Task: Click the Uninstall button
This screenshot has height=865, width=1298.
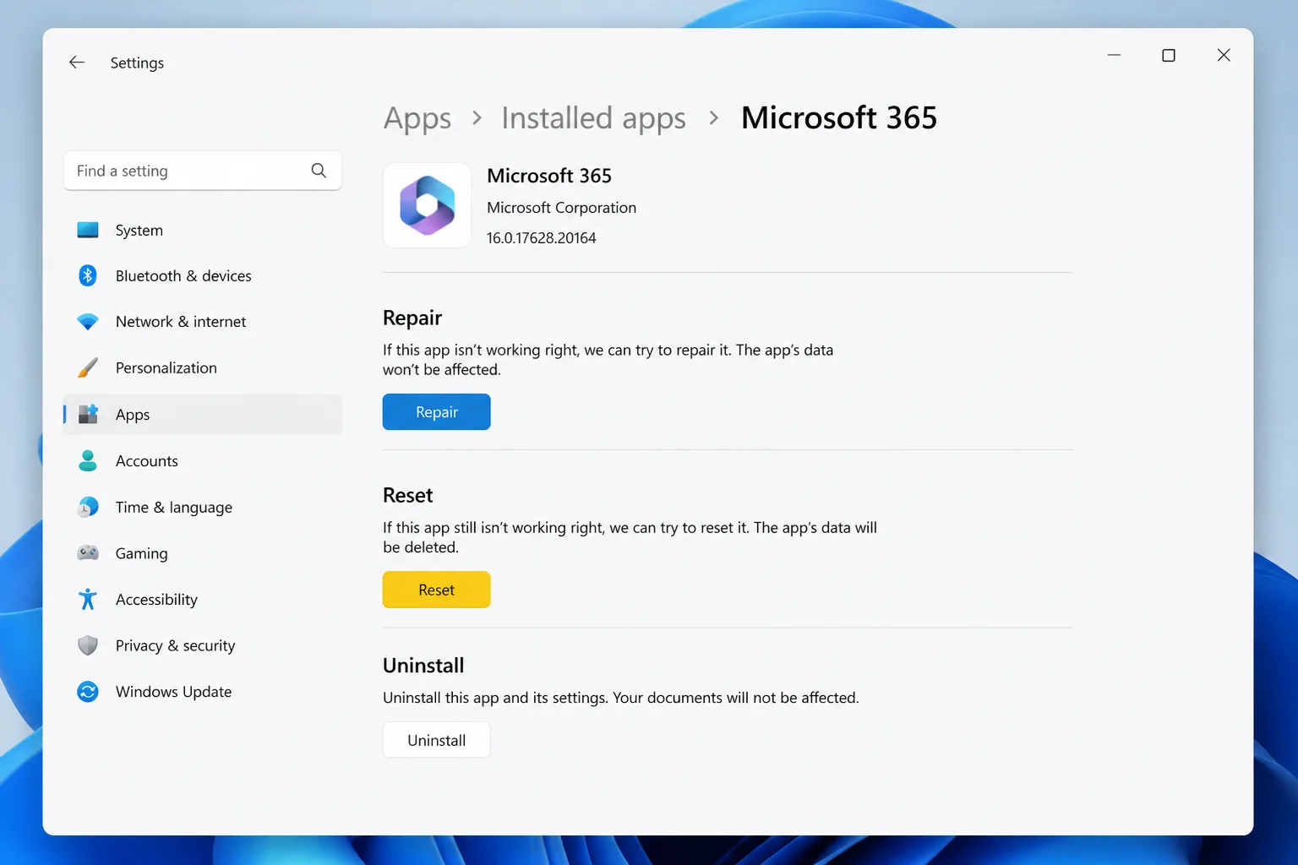Action: [436, 740]
